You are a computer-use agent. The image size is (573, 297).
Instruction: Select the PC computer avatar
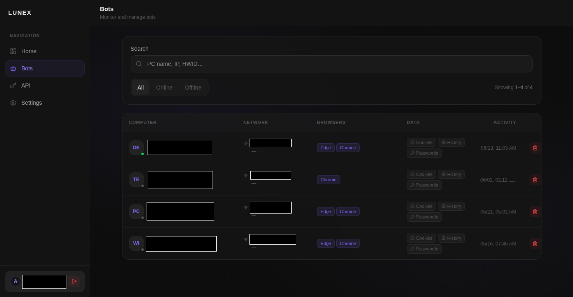pos(136,211)
